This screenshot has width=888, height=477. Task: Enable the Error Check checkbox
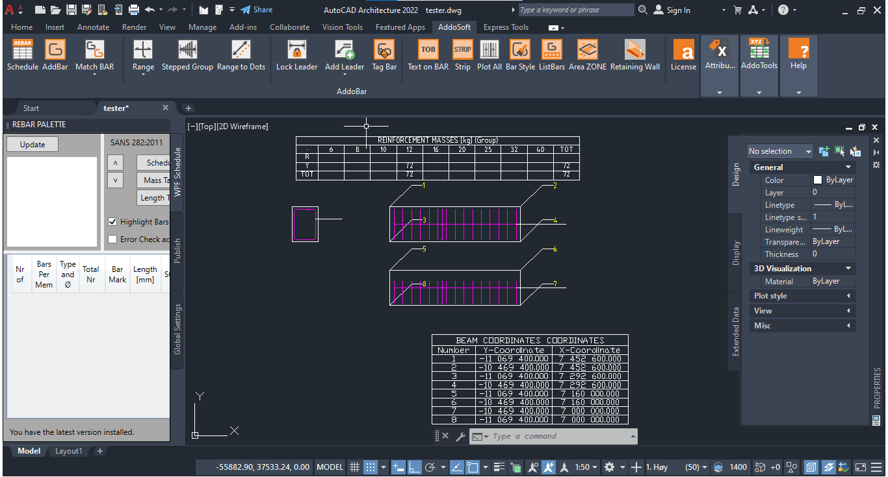(112, 239)
